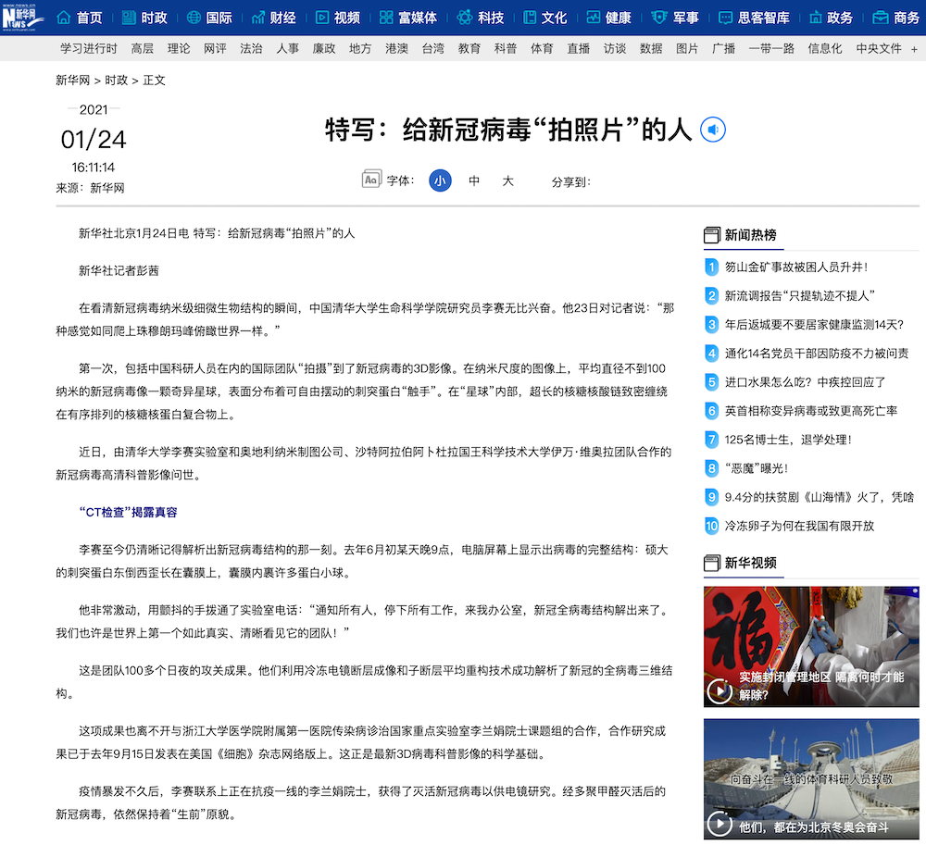Click the 文化 book icon
The height and width of the screenshot is (845, 926).
(x=530, y=18)
